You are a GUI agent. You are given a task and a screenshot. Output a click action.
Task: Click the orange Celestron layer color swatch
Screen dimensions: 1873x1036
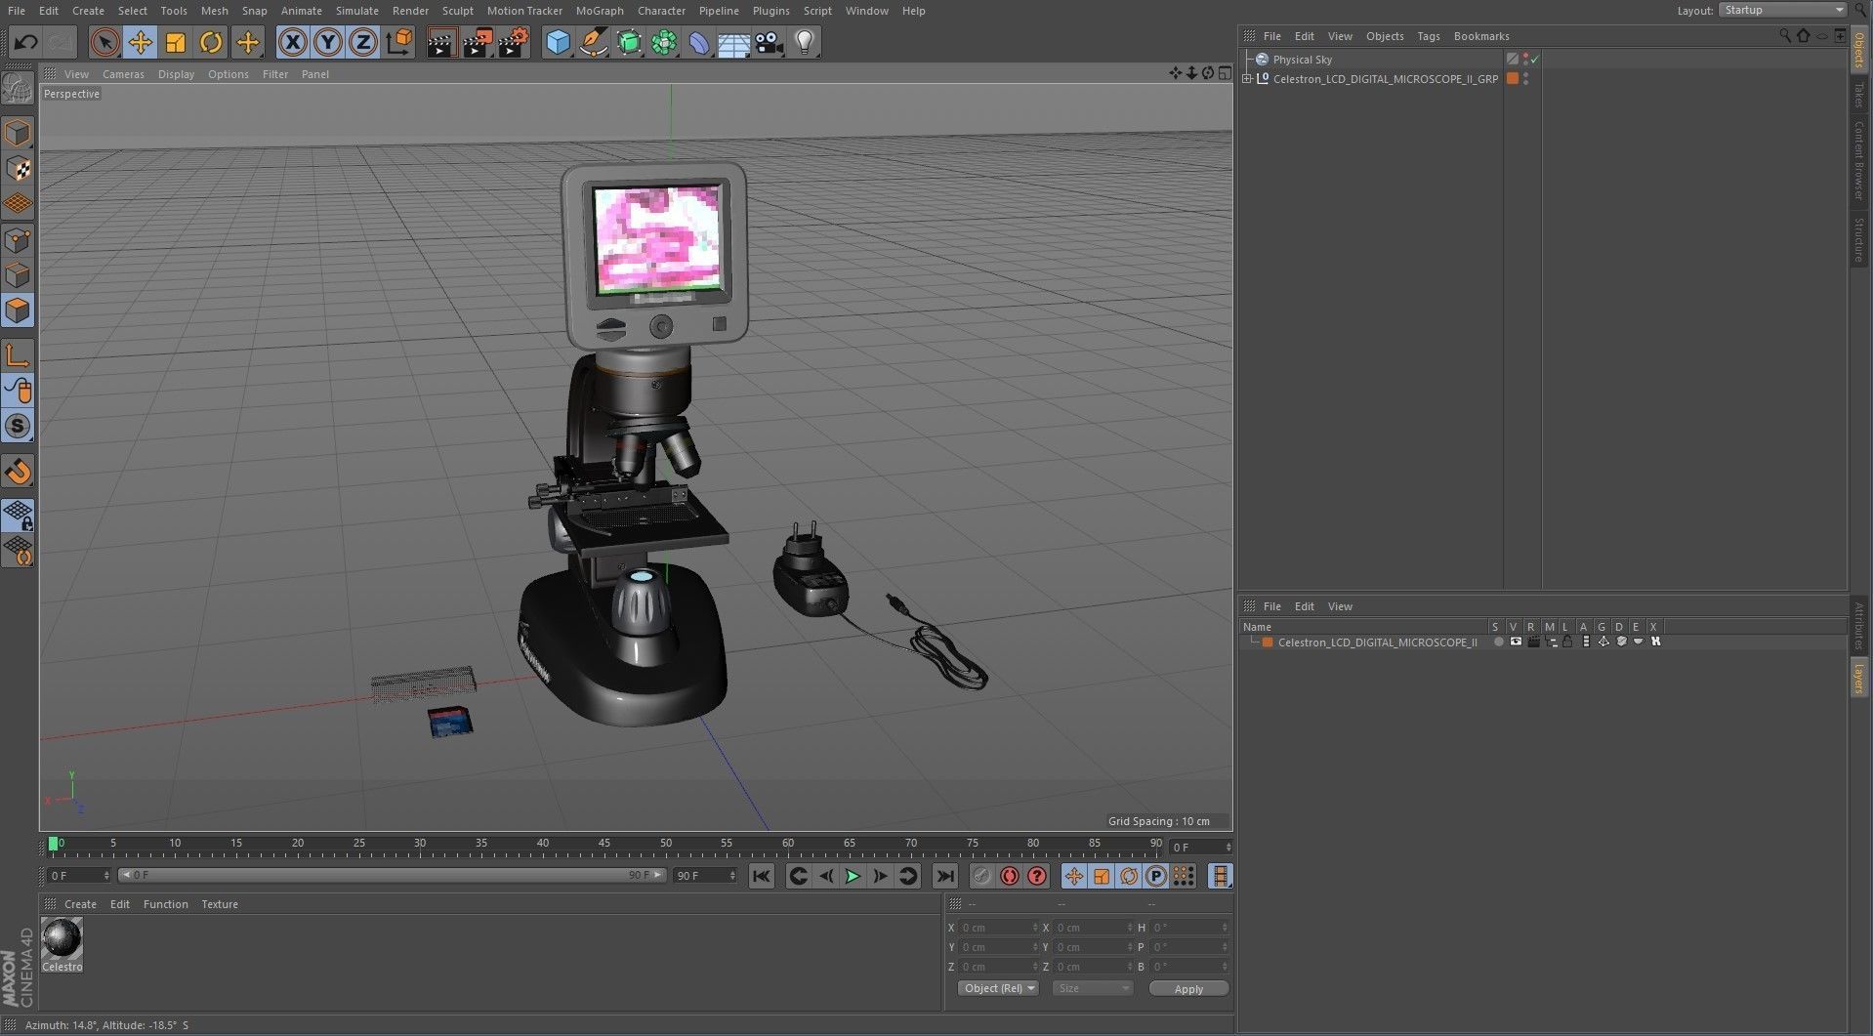1267,642
